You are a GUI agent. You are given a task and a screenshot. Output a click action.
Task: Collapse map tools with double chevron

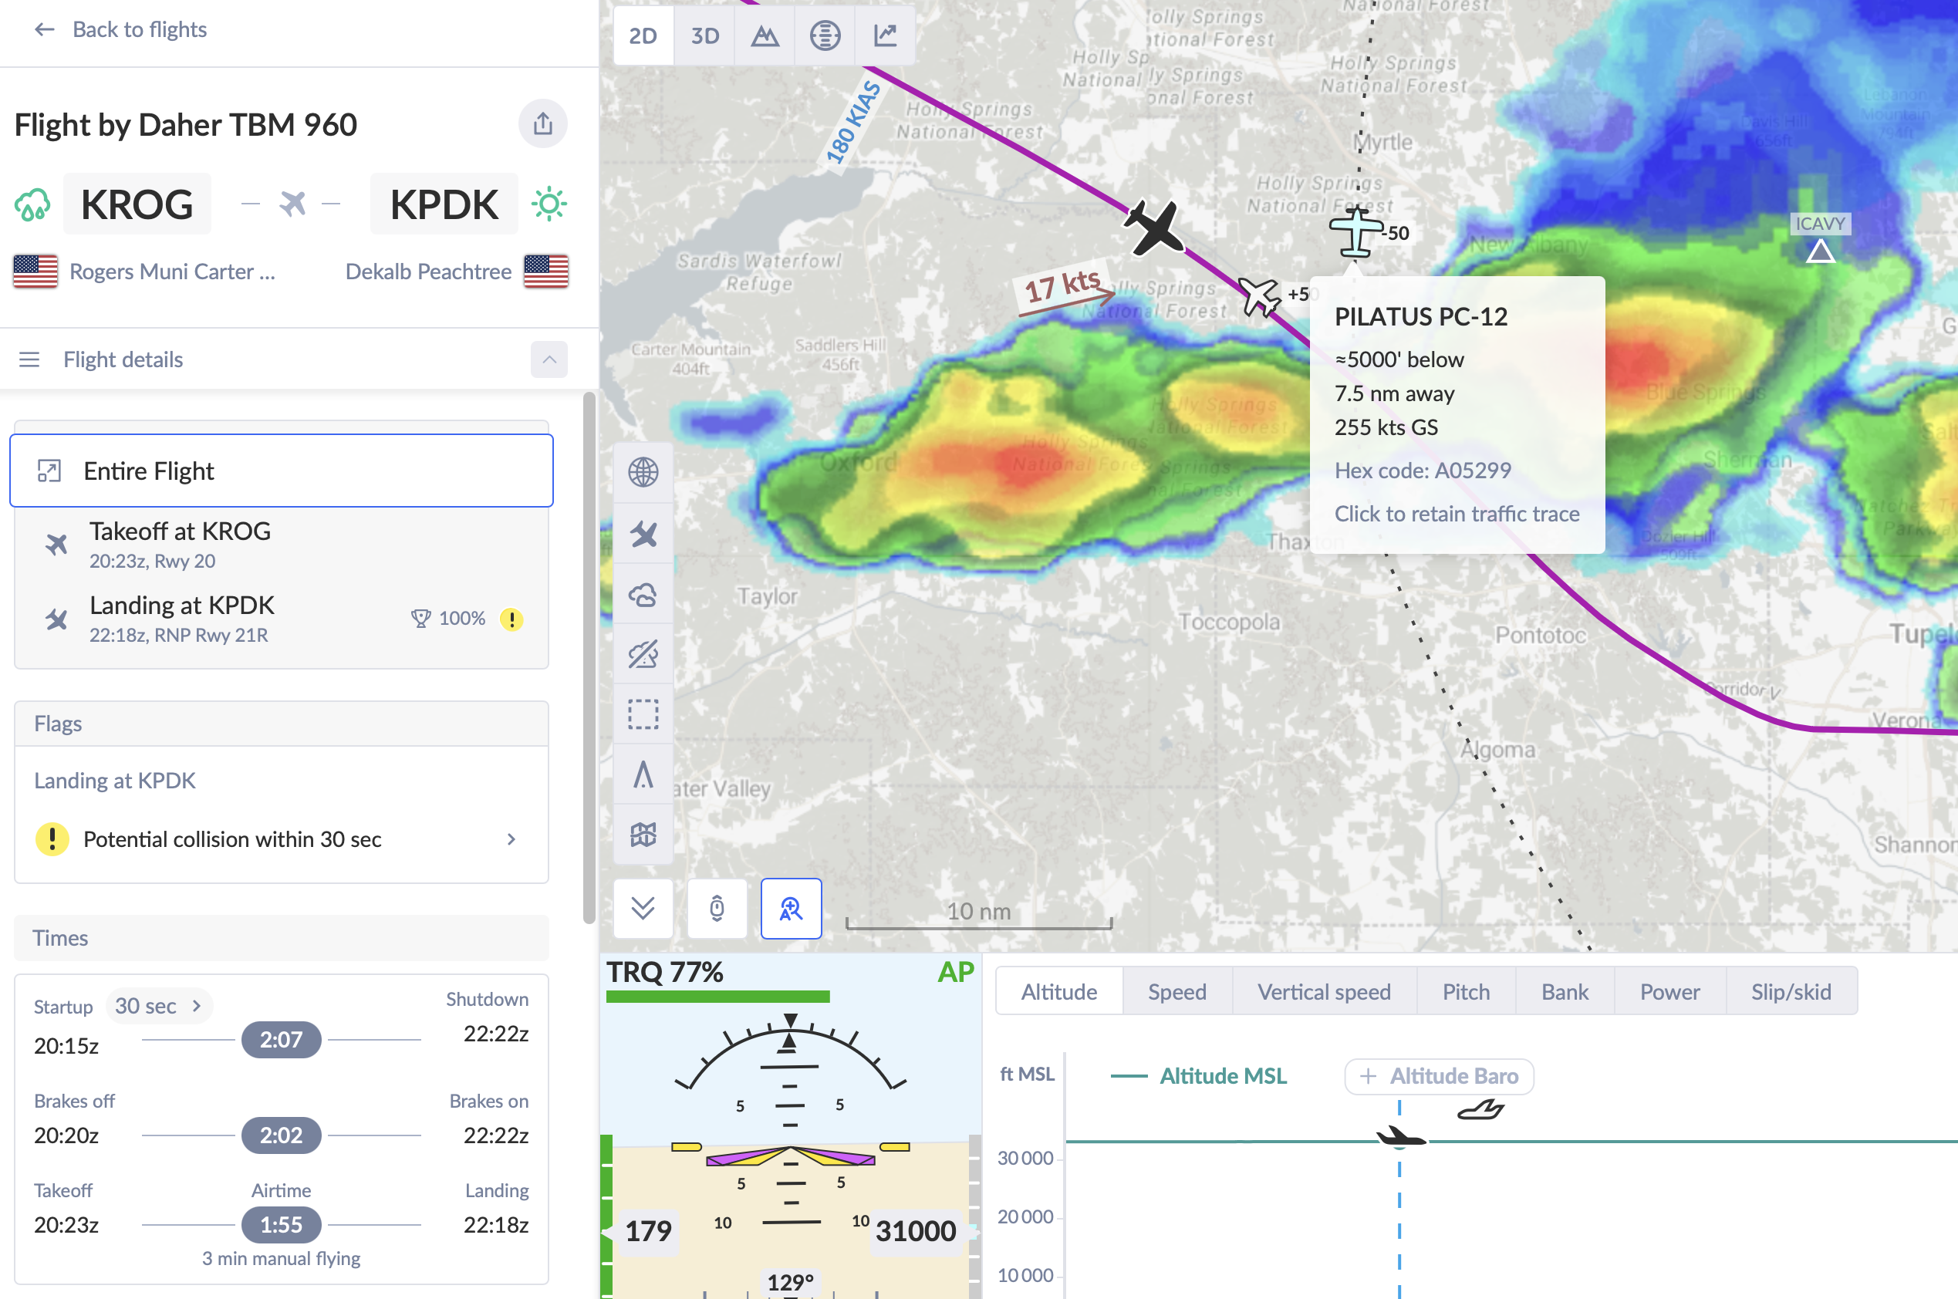[x=643, y=909]
